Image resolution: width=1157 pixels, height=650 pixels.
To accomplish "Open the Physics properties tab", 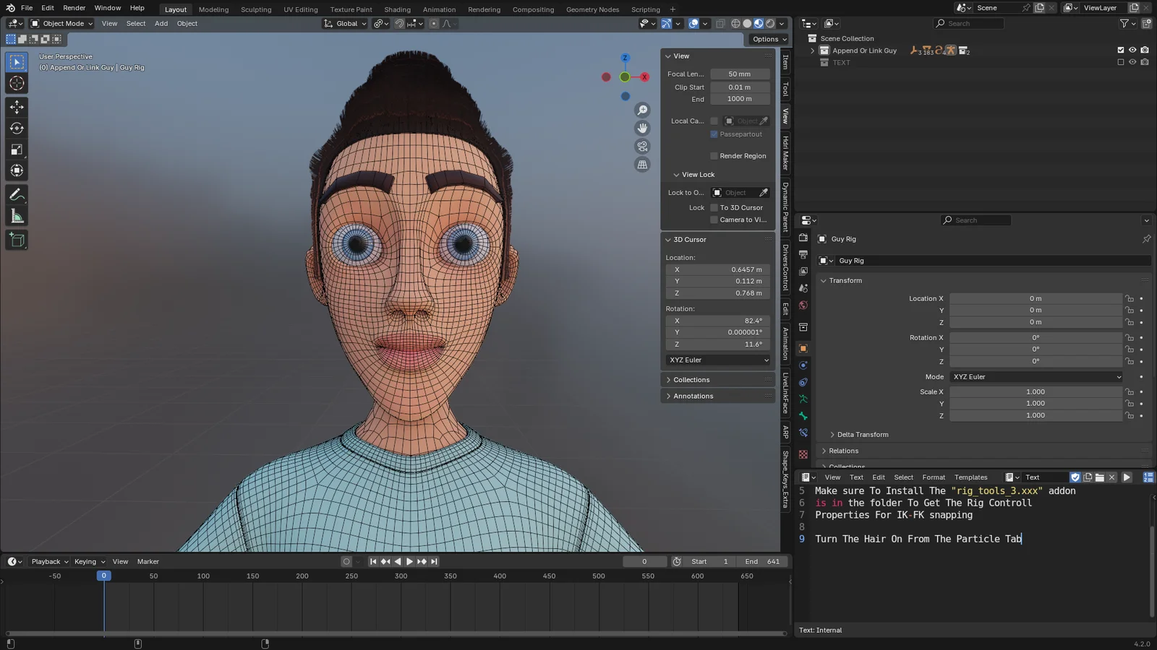I will [803, 365].
